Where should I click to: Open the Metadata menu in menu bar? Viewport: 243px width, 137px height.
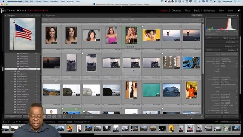point(54,2)
